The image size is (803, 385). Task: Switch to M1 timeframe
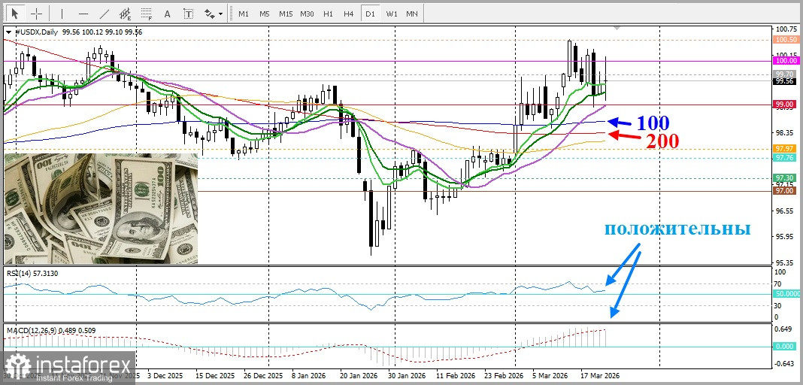tap(243, 14)
